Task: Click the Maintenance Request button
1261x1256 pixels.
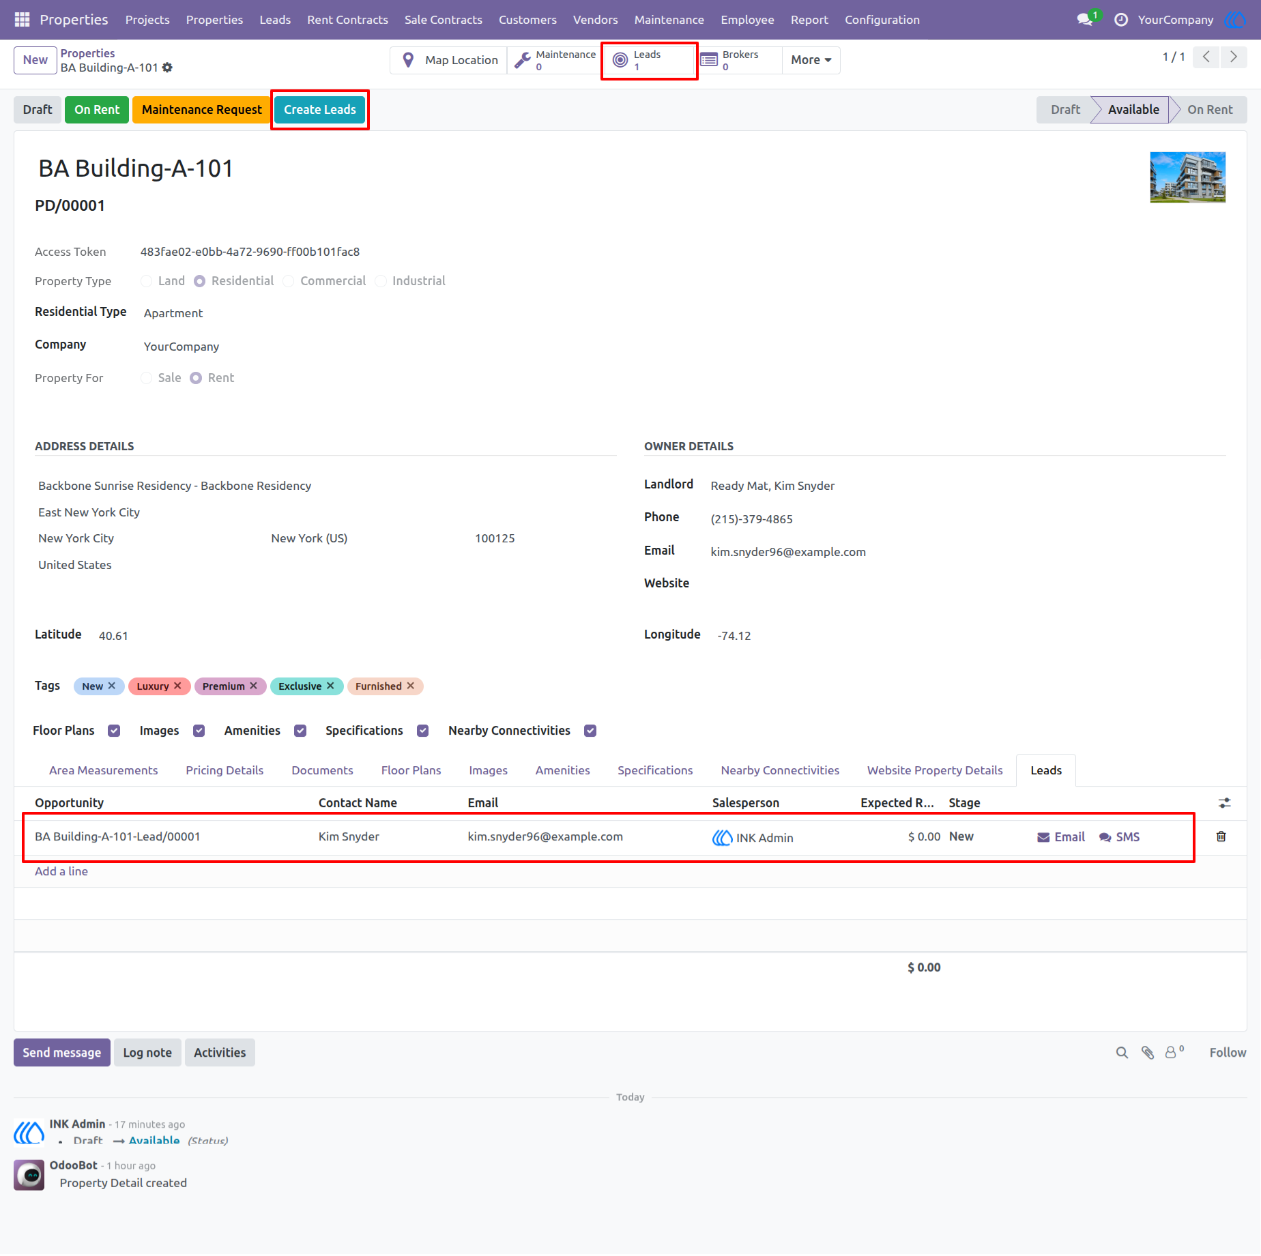Action: tap(202, 110)
